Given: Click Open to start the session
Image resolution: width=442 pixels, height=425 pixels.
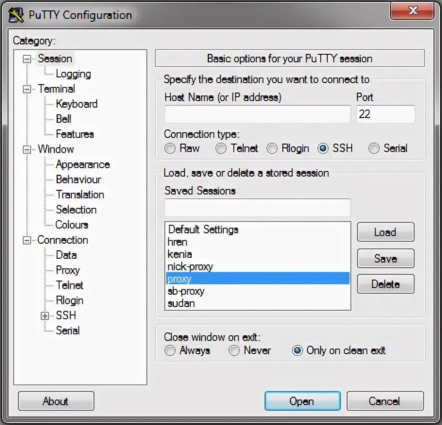Looking at the screenshot, I should (303, 401).
